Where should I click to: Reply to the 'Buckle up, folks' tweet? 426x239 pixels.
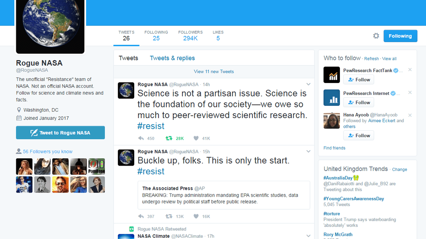pyautogui.click(x=141, y=216)
